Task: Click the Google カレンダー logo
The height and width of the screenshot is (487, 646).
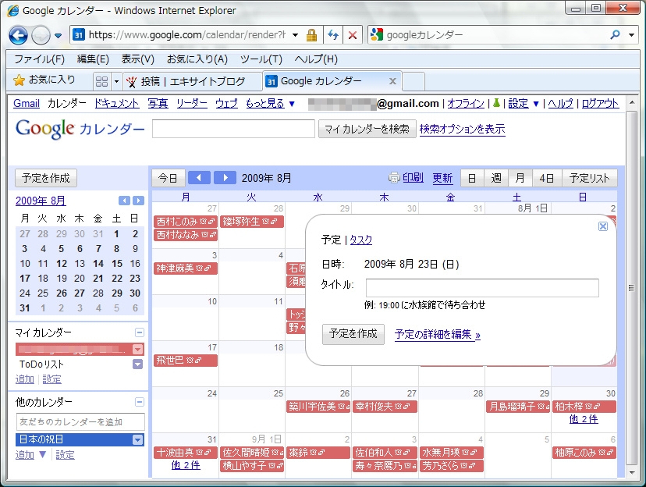Action: (x=80, y=129)
